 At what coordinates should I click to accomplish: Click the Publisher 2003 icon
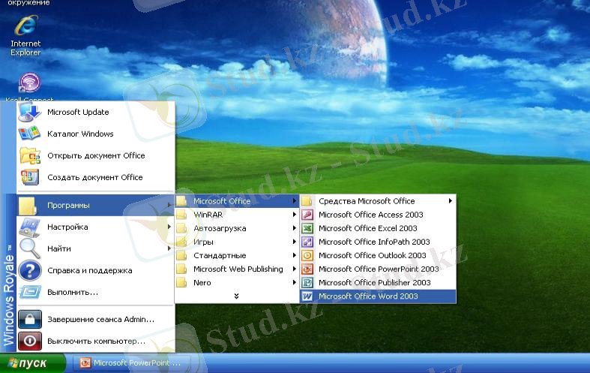point(307,283)
